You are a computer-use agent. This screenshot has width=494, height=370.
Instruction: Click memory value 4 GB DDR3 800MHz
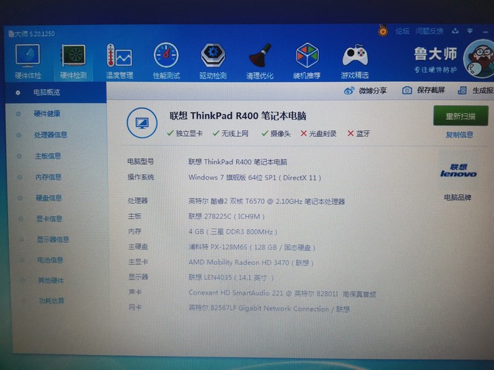(x=233, y=232)
